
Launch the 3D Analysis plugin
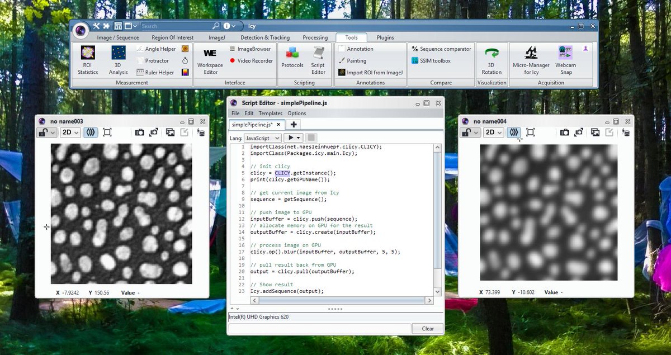coord(118,60)
